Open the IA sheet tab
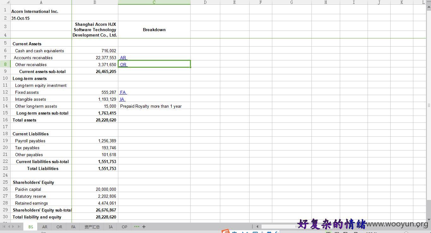 (110, 227)
